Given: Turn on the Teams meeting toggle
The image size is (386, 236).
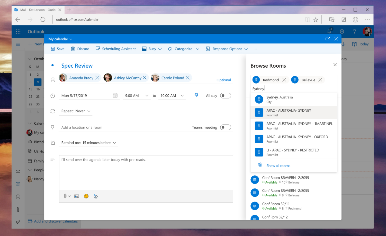Looking at the screenshot, I should point(225,127).
